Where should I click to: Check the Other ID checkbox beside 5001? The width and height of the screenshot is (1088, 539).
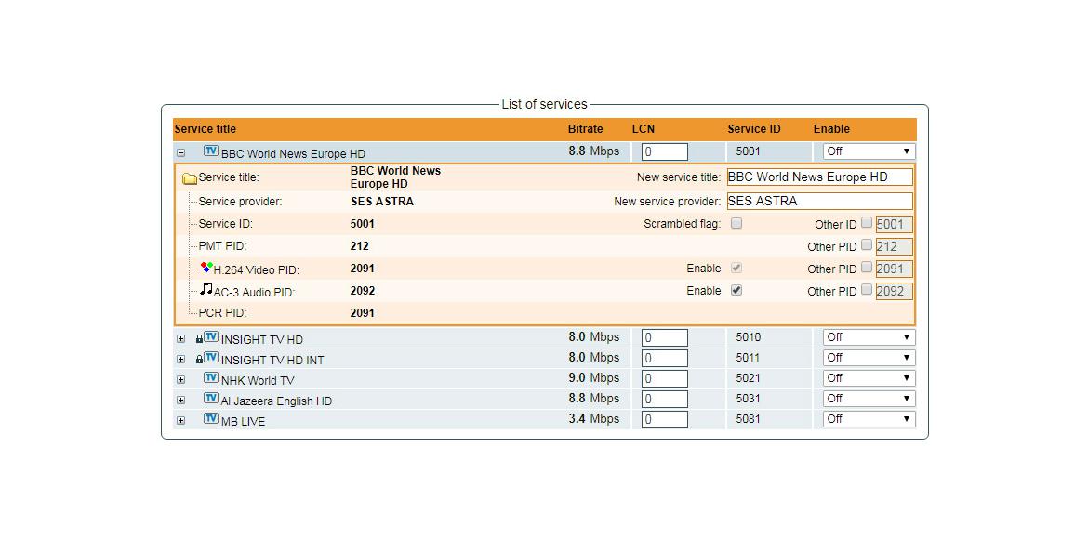click(867, 223)
